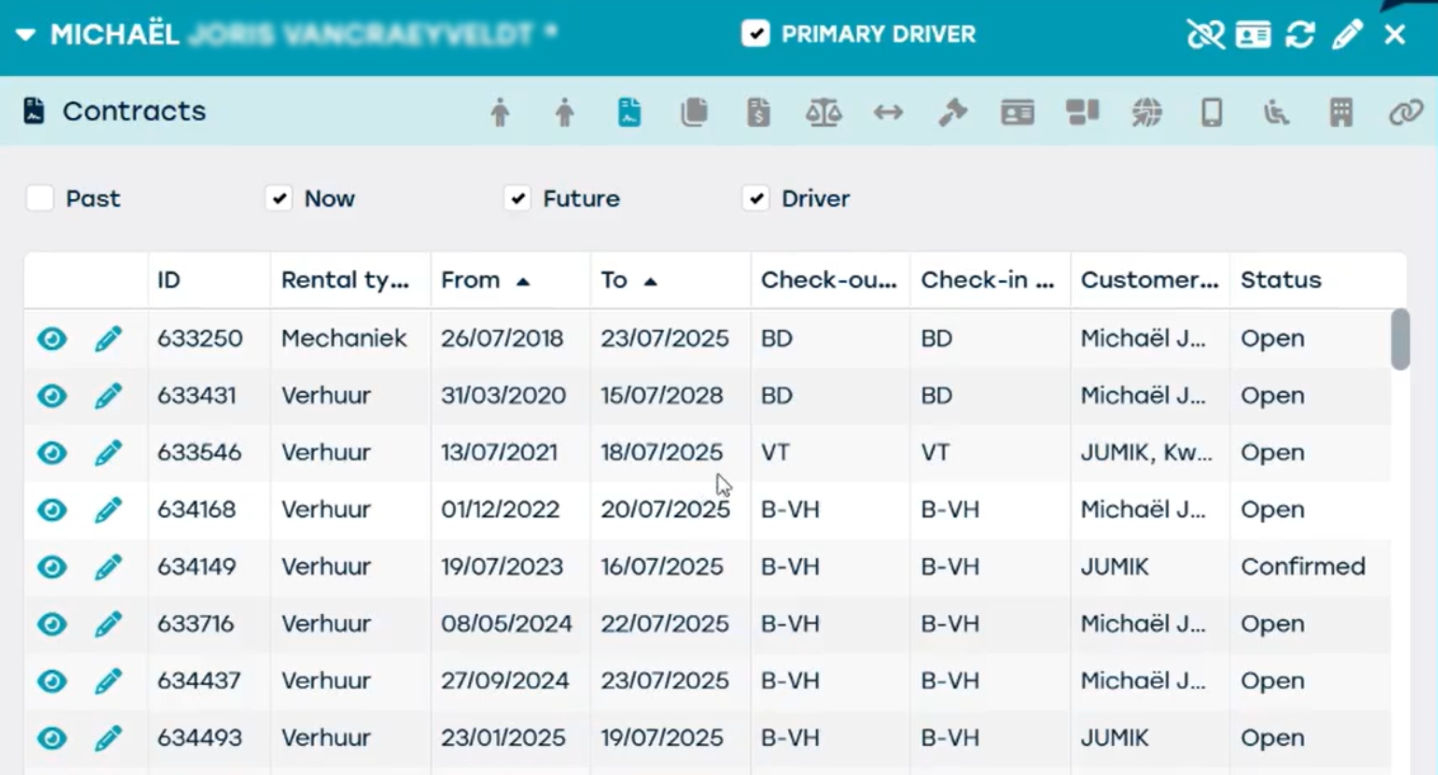
Task: Click the building icon in toolbar
Action: [1341, 112]
